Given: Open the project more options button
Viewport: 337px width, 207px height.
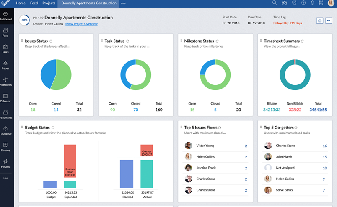Looking at the screenshot, I should (329, 20).
